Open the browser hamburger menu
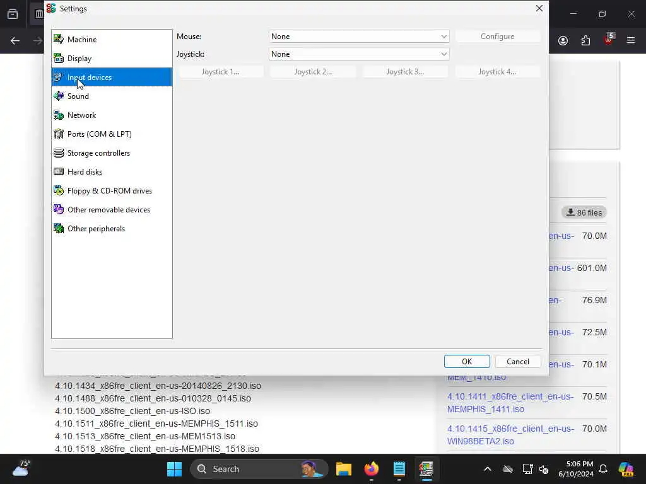This screenshot has width=646, height=484. pyautogui.click(x=631, y=40)
